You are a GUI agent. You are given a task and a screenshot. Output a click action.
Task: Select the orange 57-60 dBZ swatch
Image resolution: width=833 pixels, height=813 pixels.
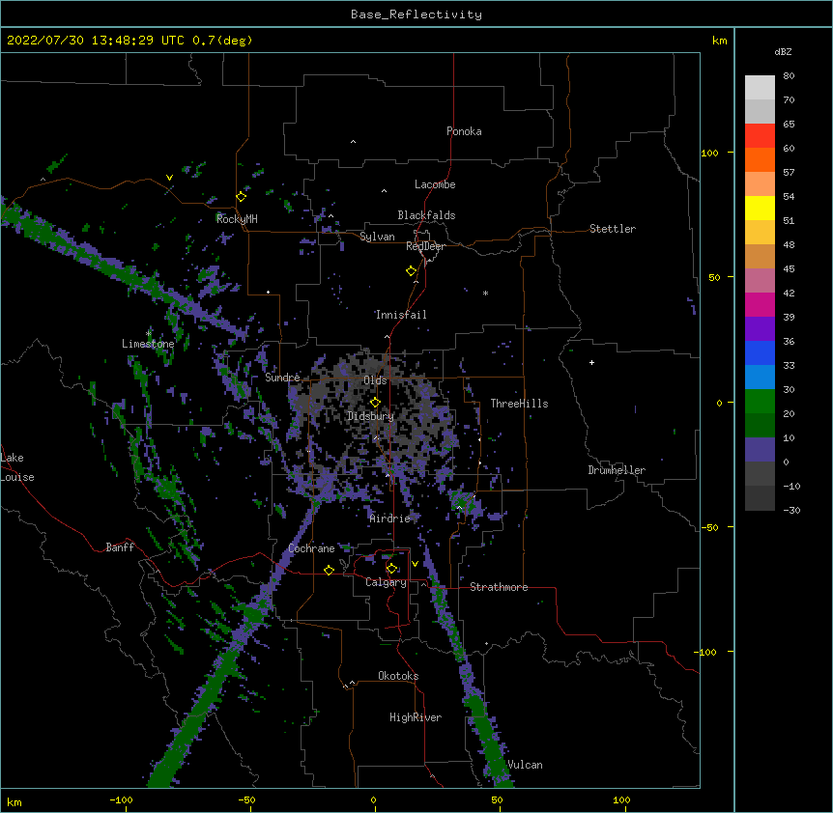coord(760,159)
